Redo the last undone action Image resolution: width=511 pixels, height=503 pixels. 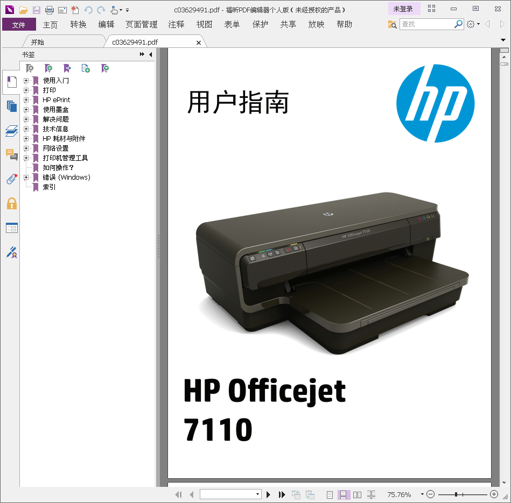click(101, 10)
